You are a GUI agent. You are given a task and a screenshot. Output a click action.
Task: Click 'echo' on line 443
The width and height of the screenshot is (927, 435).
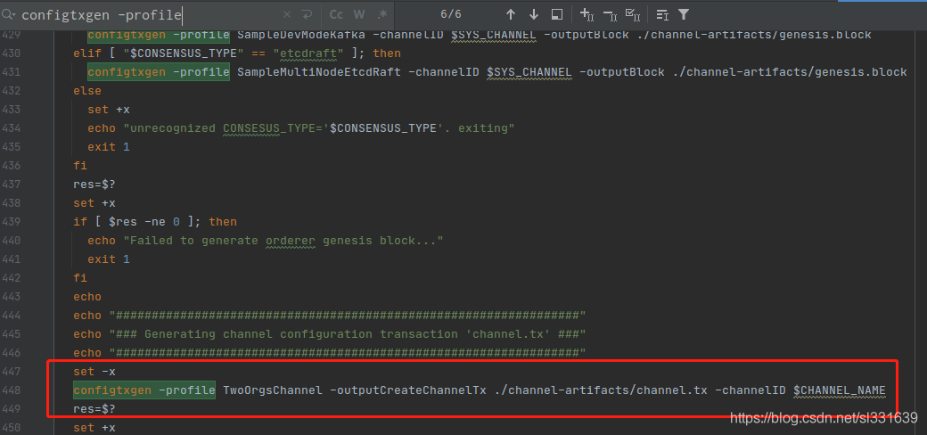(x=87, y=297)
